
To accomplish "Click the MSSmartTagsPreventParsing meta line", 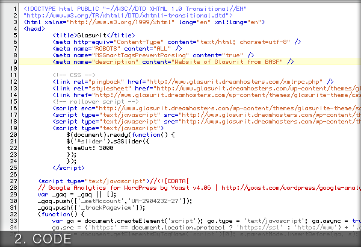I will (153, 55).
